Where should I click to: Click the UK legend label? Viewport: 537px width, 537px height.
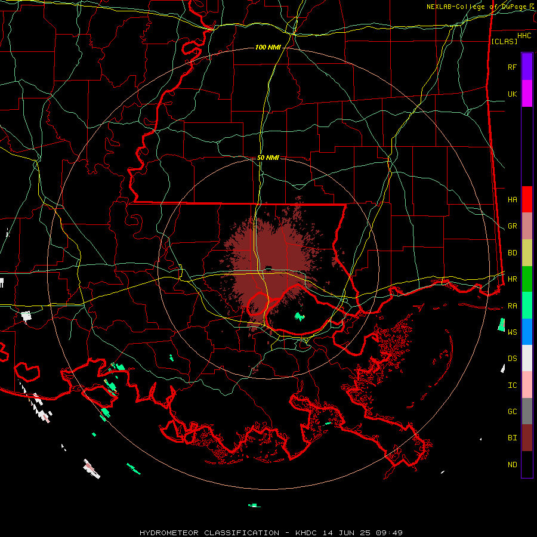[512, 94]
